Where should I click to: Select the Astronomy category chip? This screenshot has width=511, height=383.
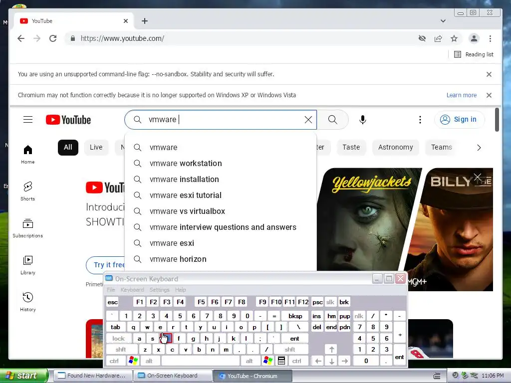(x=395, y=147)
